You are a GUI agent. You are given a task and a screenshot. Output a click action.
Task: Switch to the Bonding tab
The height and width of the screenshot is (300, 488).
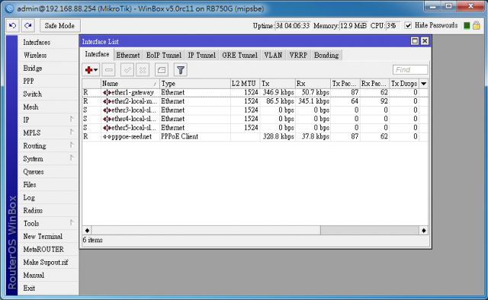pyautogui.click(x=326, y=56)
